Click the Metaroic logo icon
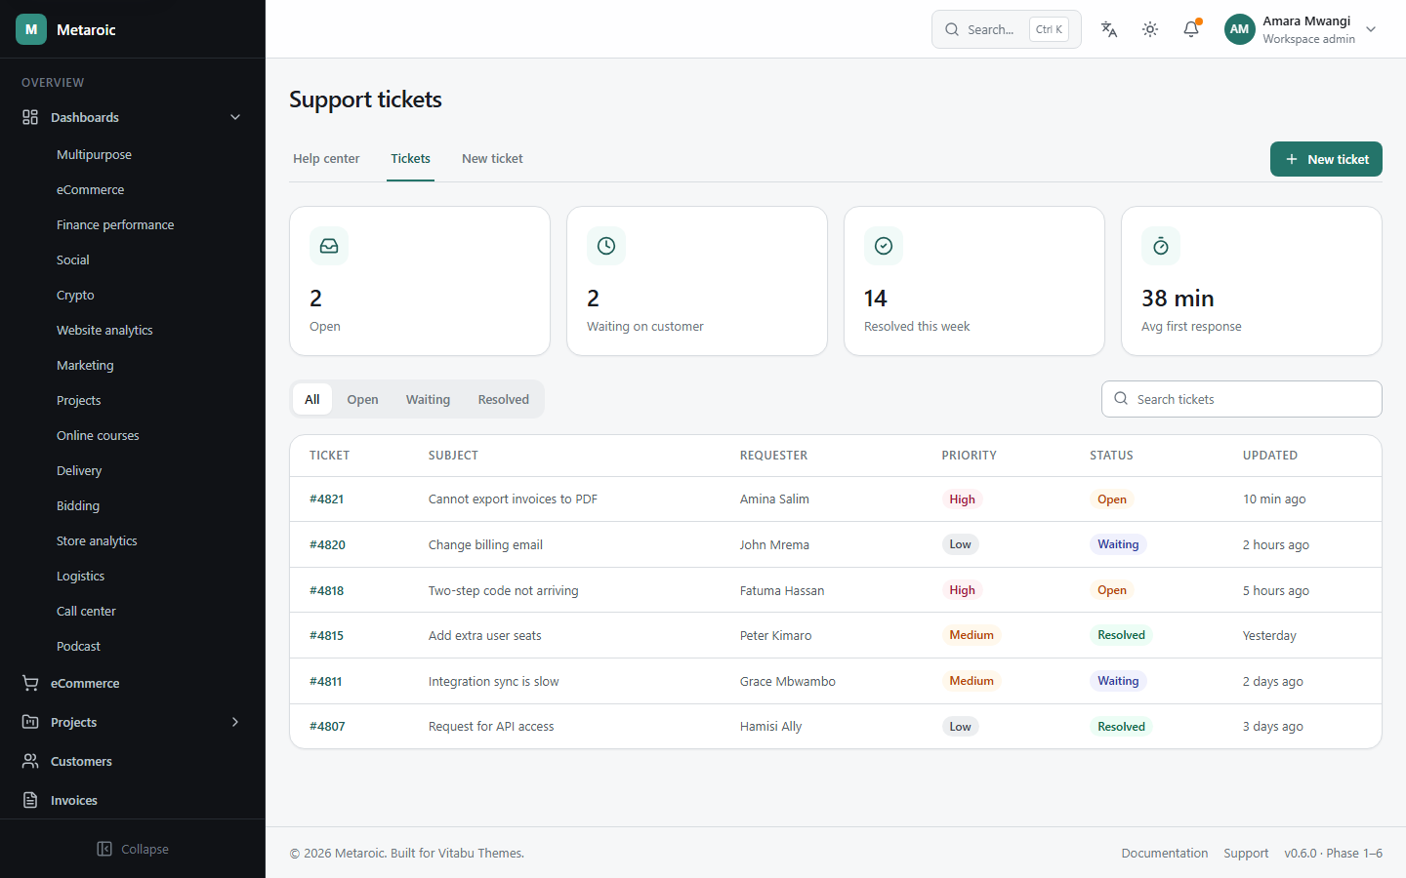The image size is (1406, 878). click(31, 29)
